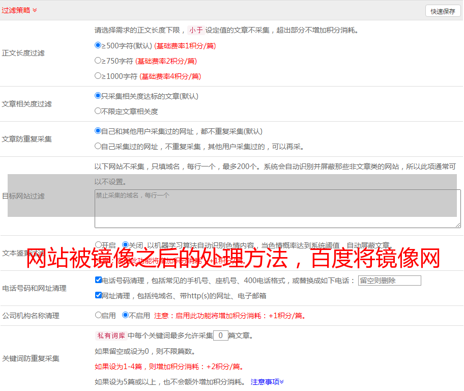Select the ≥750字符 length option
Screen dimensions: 464x391
click(98, 61)
